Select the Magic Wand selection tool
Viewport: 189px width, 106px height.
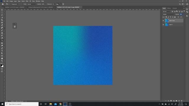coord(2,17)
